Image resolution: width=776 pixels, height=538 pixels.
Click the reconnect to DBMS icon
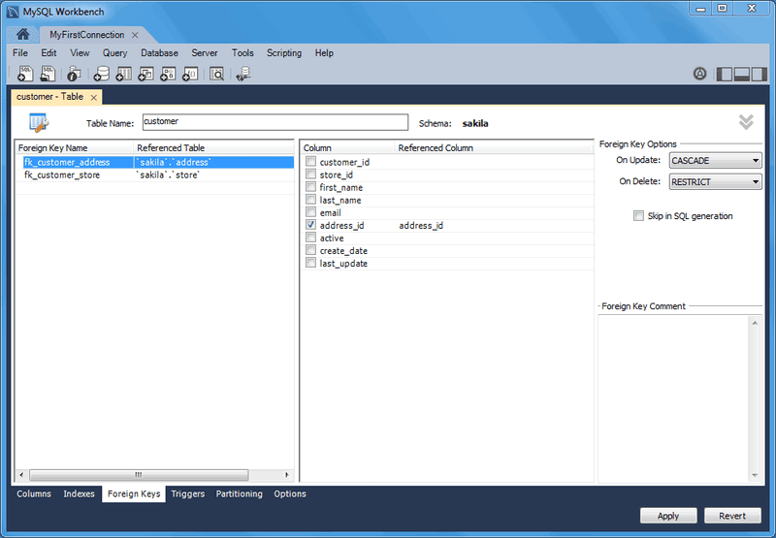(243, 74)
